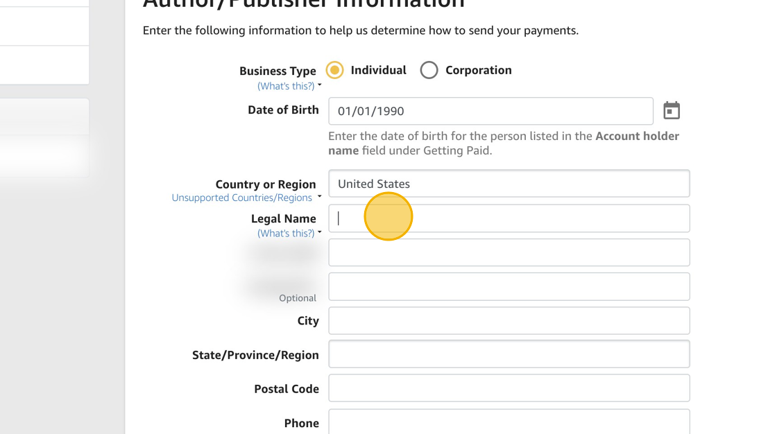
Task: Focus the Date of Birth field
Action: click(490, 111)
